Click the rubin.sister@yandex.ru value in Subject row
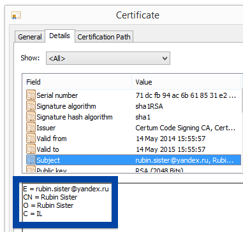 click(184, 160)
